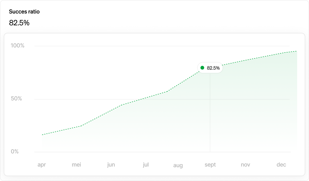Click the dashed line's bend above aug

[x=167, y=92]
